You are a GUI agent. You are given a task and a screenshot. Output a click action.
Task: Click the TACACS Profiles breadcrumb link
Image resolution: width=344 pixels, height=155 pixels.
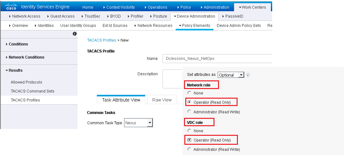[x=102, y=40]
